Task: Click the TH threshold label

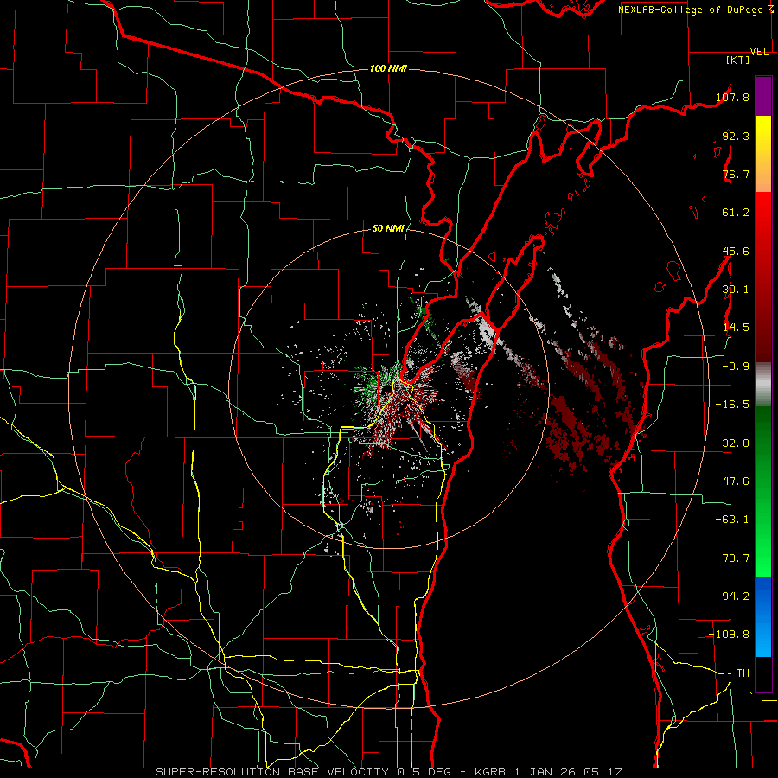Action: pos(743,673)
